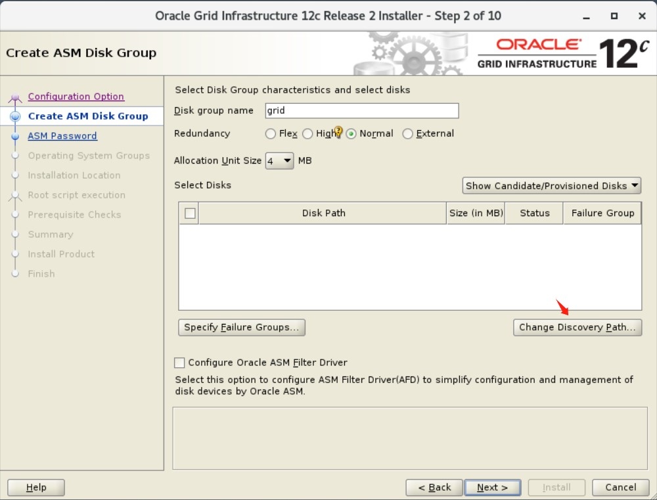Go Back to previous step

coord(434,488)
